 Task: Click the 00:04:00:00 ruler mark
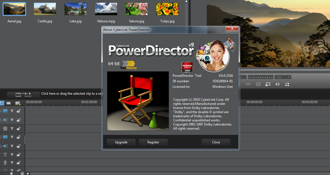pos(254,102)
